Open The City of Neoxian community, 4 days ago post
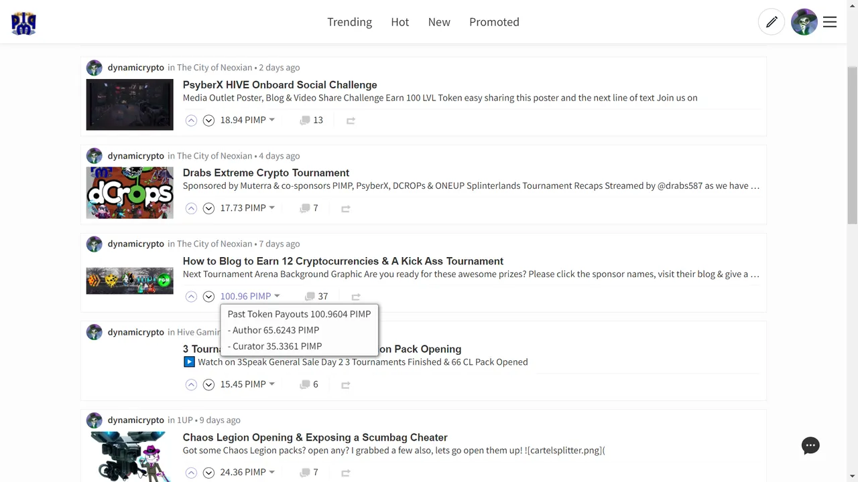This screenshot has width=858, height=482. pos(214,156)
